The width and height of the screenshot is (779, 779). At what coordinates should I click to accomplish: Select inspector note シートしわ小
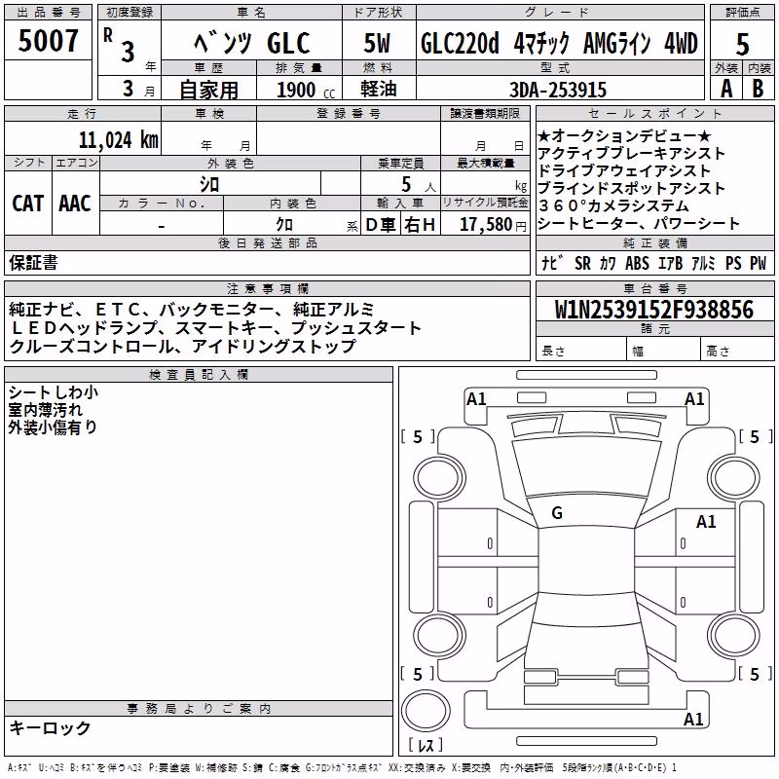coord(54,392)
